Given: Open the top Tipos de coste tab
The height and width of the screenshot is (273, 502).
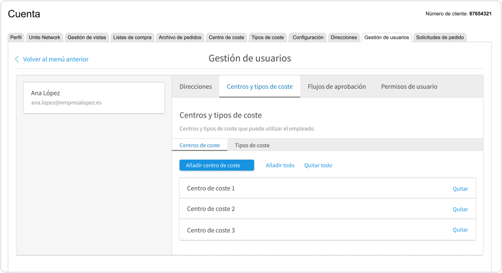Looking at the screenshot, I should [268, 38].
